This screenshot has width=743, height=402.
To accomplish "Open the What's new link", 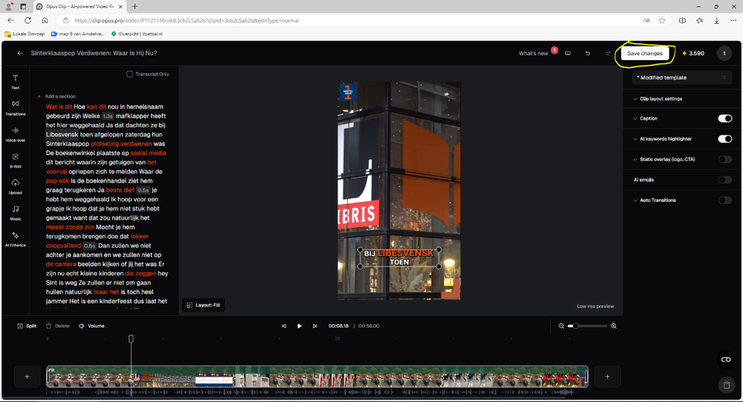I will point(533,53).
